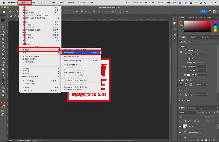Choose ファイル情報... menu entry

(x=40, y=81)
